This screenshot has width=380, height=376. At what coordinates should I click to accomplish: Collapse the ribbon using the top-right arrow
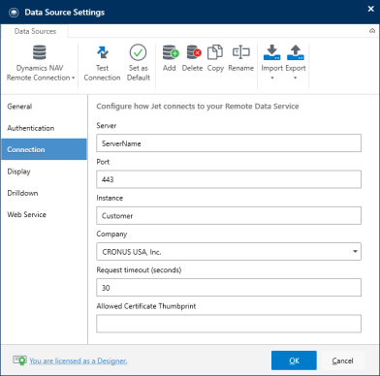[x=372, y=31]
